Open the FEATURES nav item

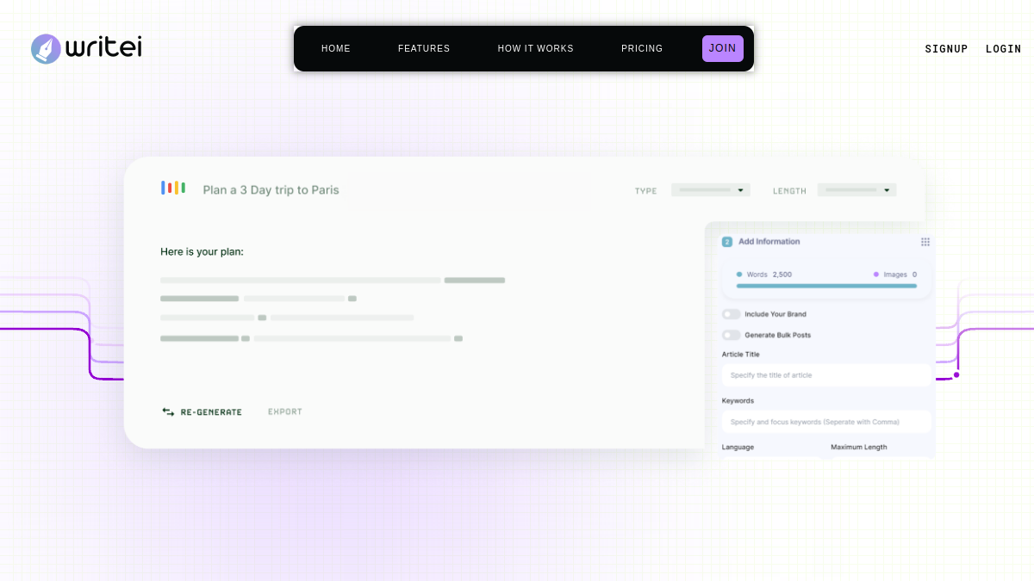(x=424, y=49)
